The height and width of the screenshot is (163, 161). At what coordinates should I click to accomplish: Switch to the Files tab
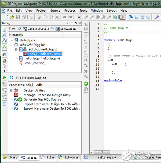tap(47, 158)
